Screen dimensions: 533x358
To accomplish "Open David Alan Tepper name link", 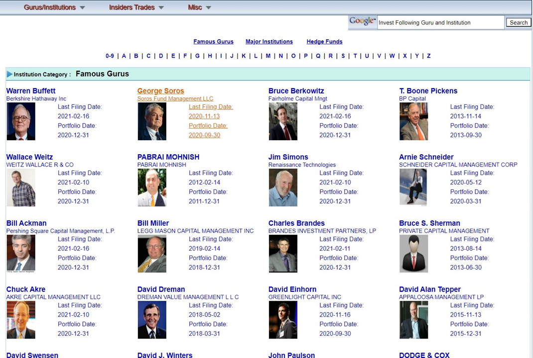I will coord(430,289).
